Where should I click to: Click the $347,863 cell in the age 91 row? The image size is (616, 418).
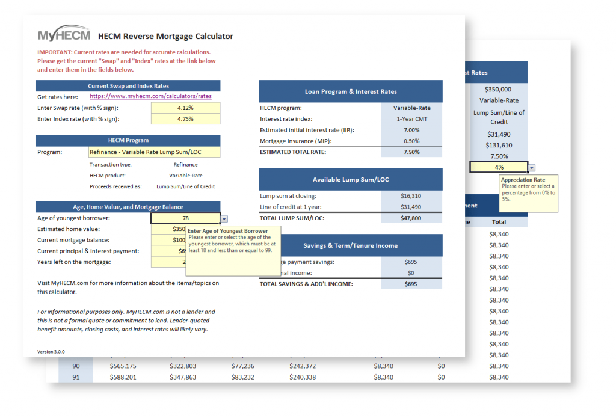pyautogui.click(x=183, y=377)
